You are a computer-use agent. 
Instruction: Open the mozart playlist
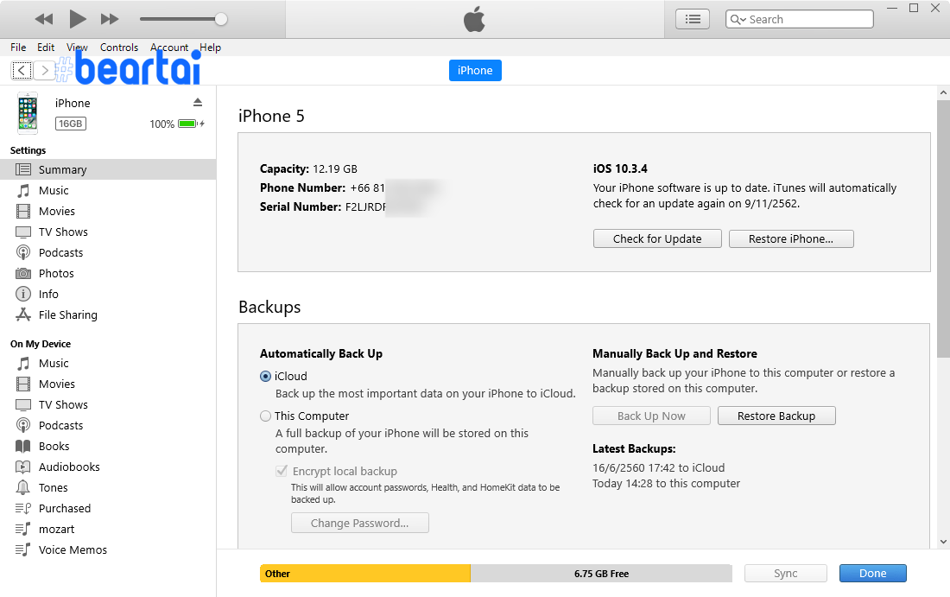(x=108, y=529)
